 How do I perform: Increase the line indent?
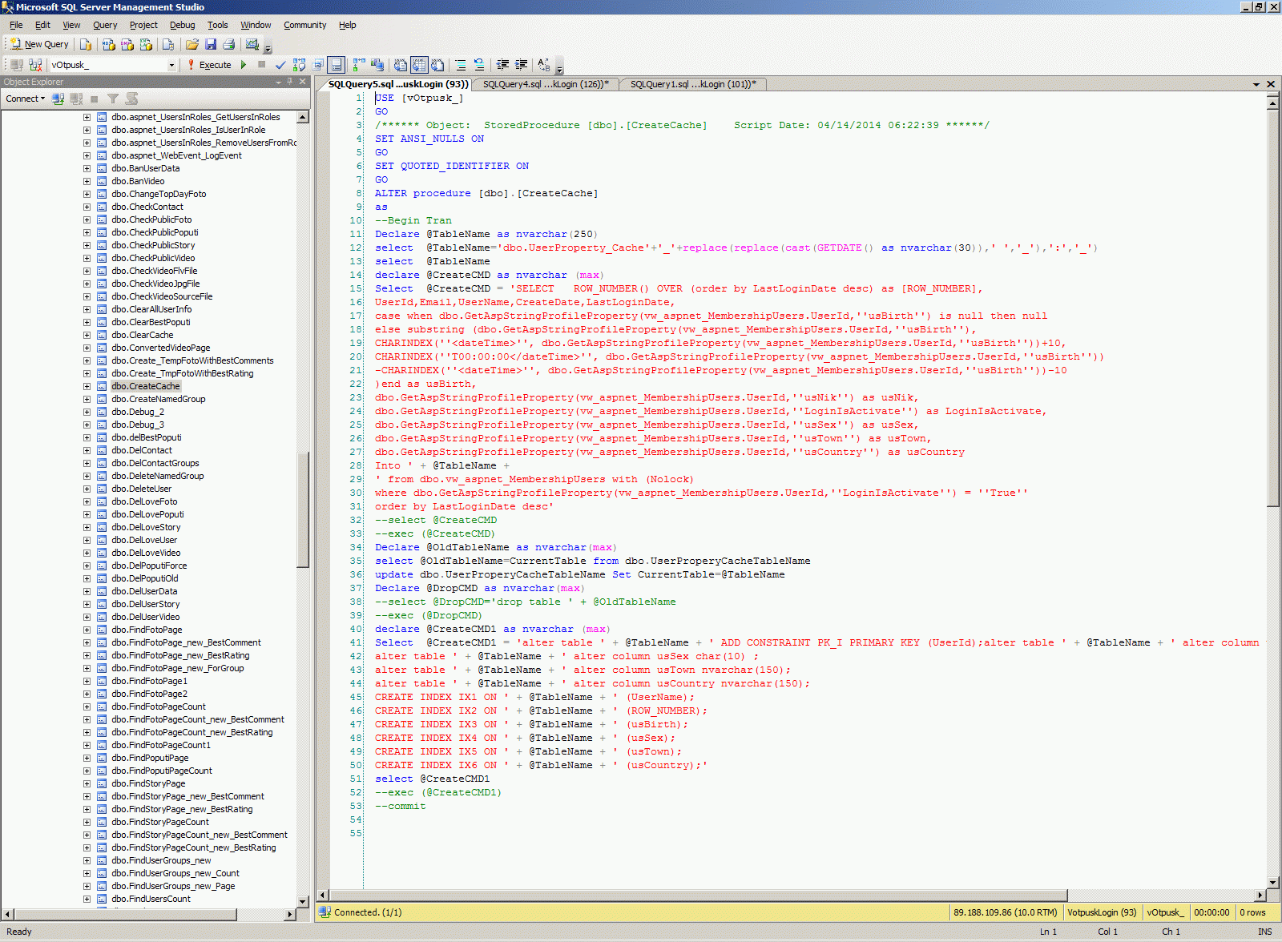522,65
